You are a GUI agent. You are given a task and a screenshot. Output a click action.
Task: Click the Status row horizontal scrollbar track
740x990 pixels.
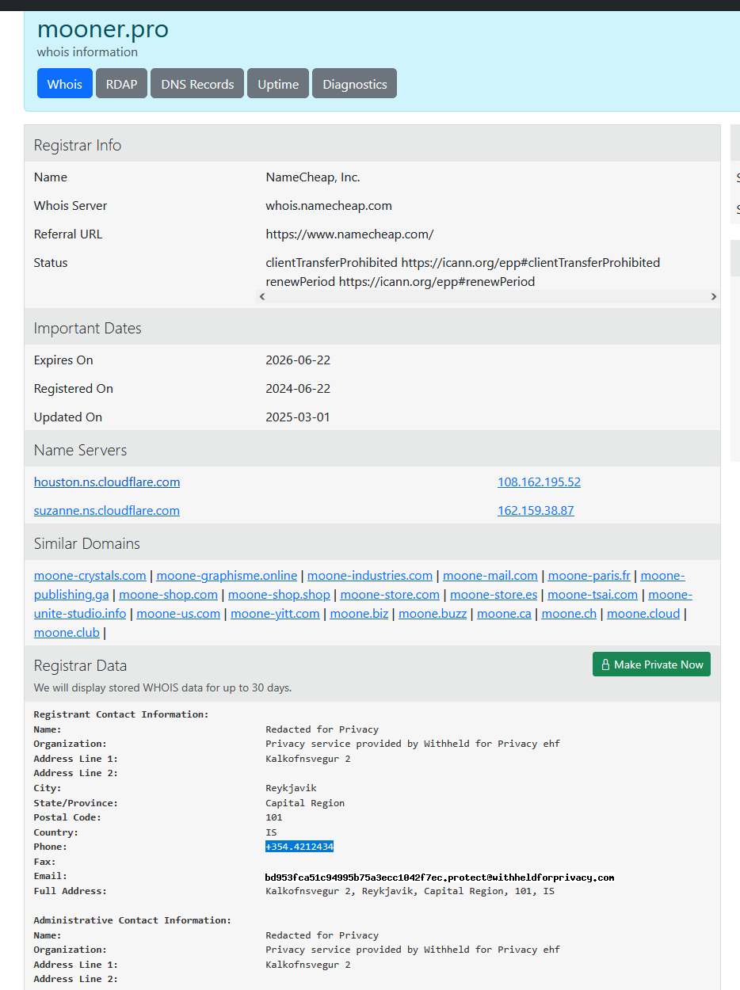click(487, 297)
